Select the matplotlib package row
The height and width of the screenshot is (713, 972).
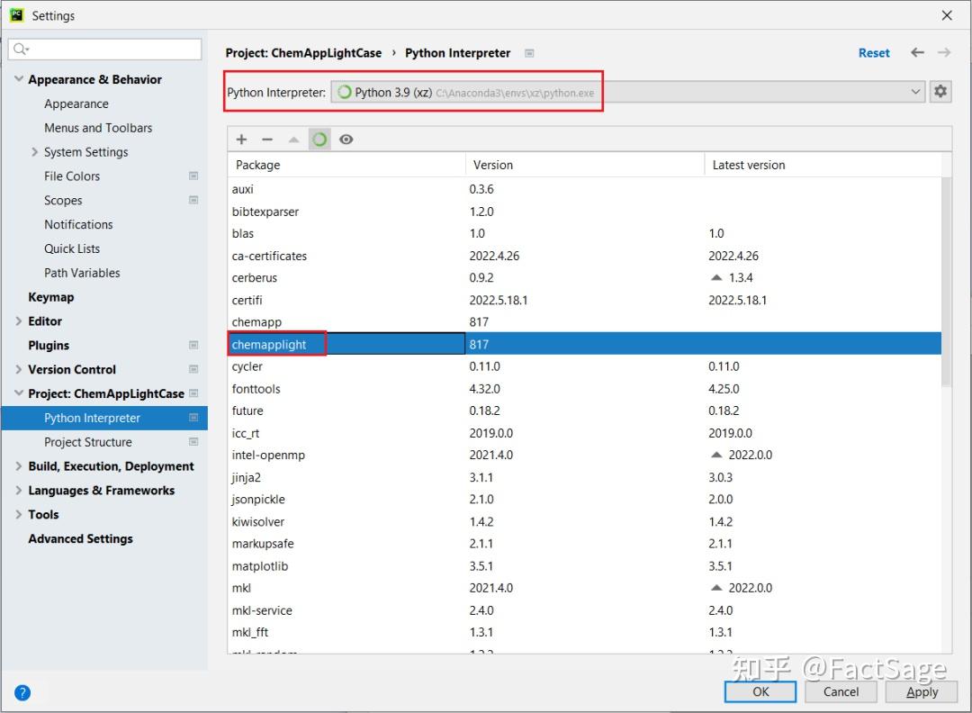[585, 566]
